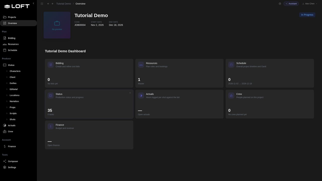
Task: Select Props in the status tree
Action: 13,107
